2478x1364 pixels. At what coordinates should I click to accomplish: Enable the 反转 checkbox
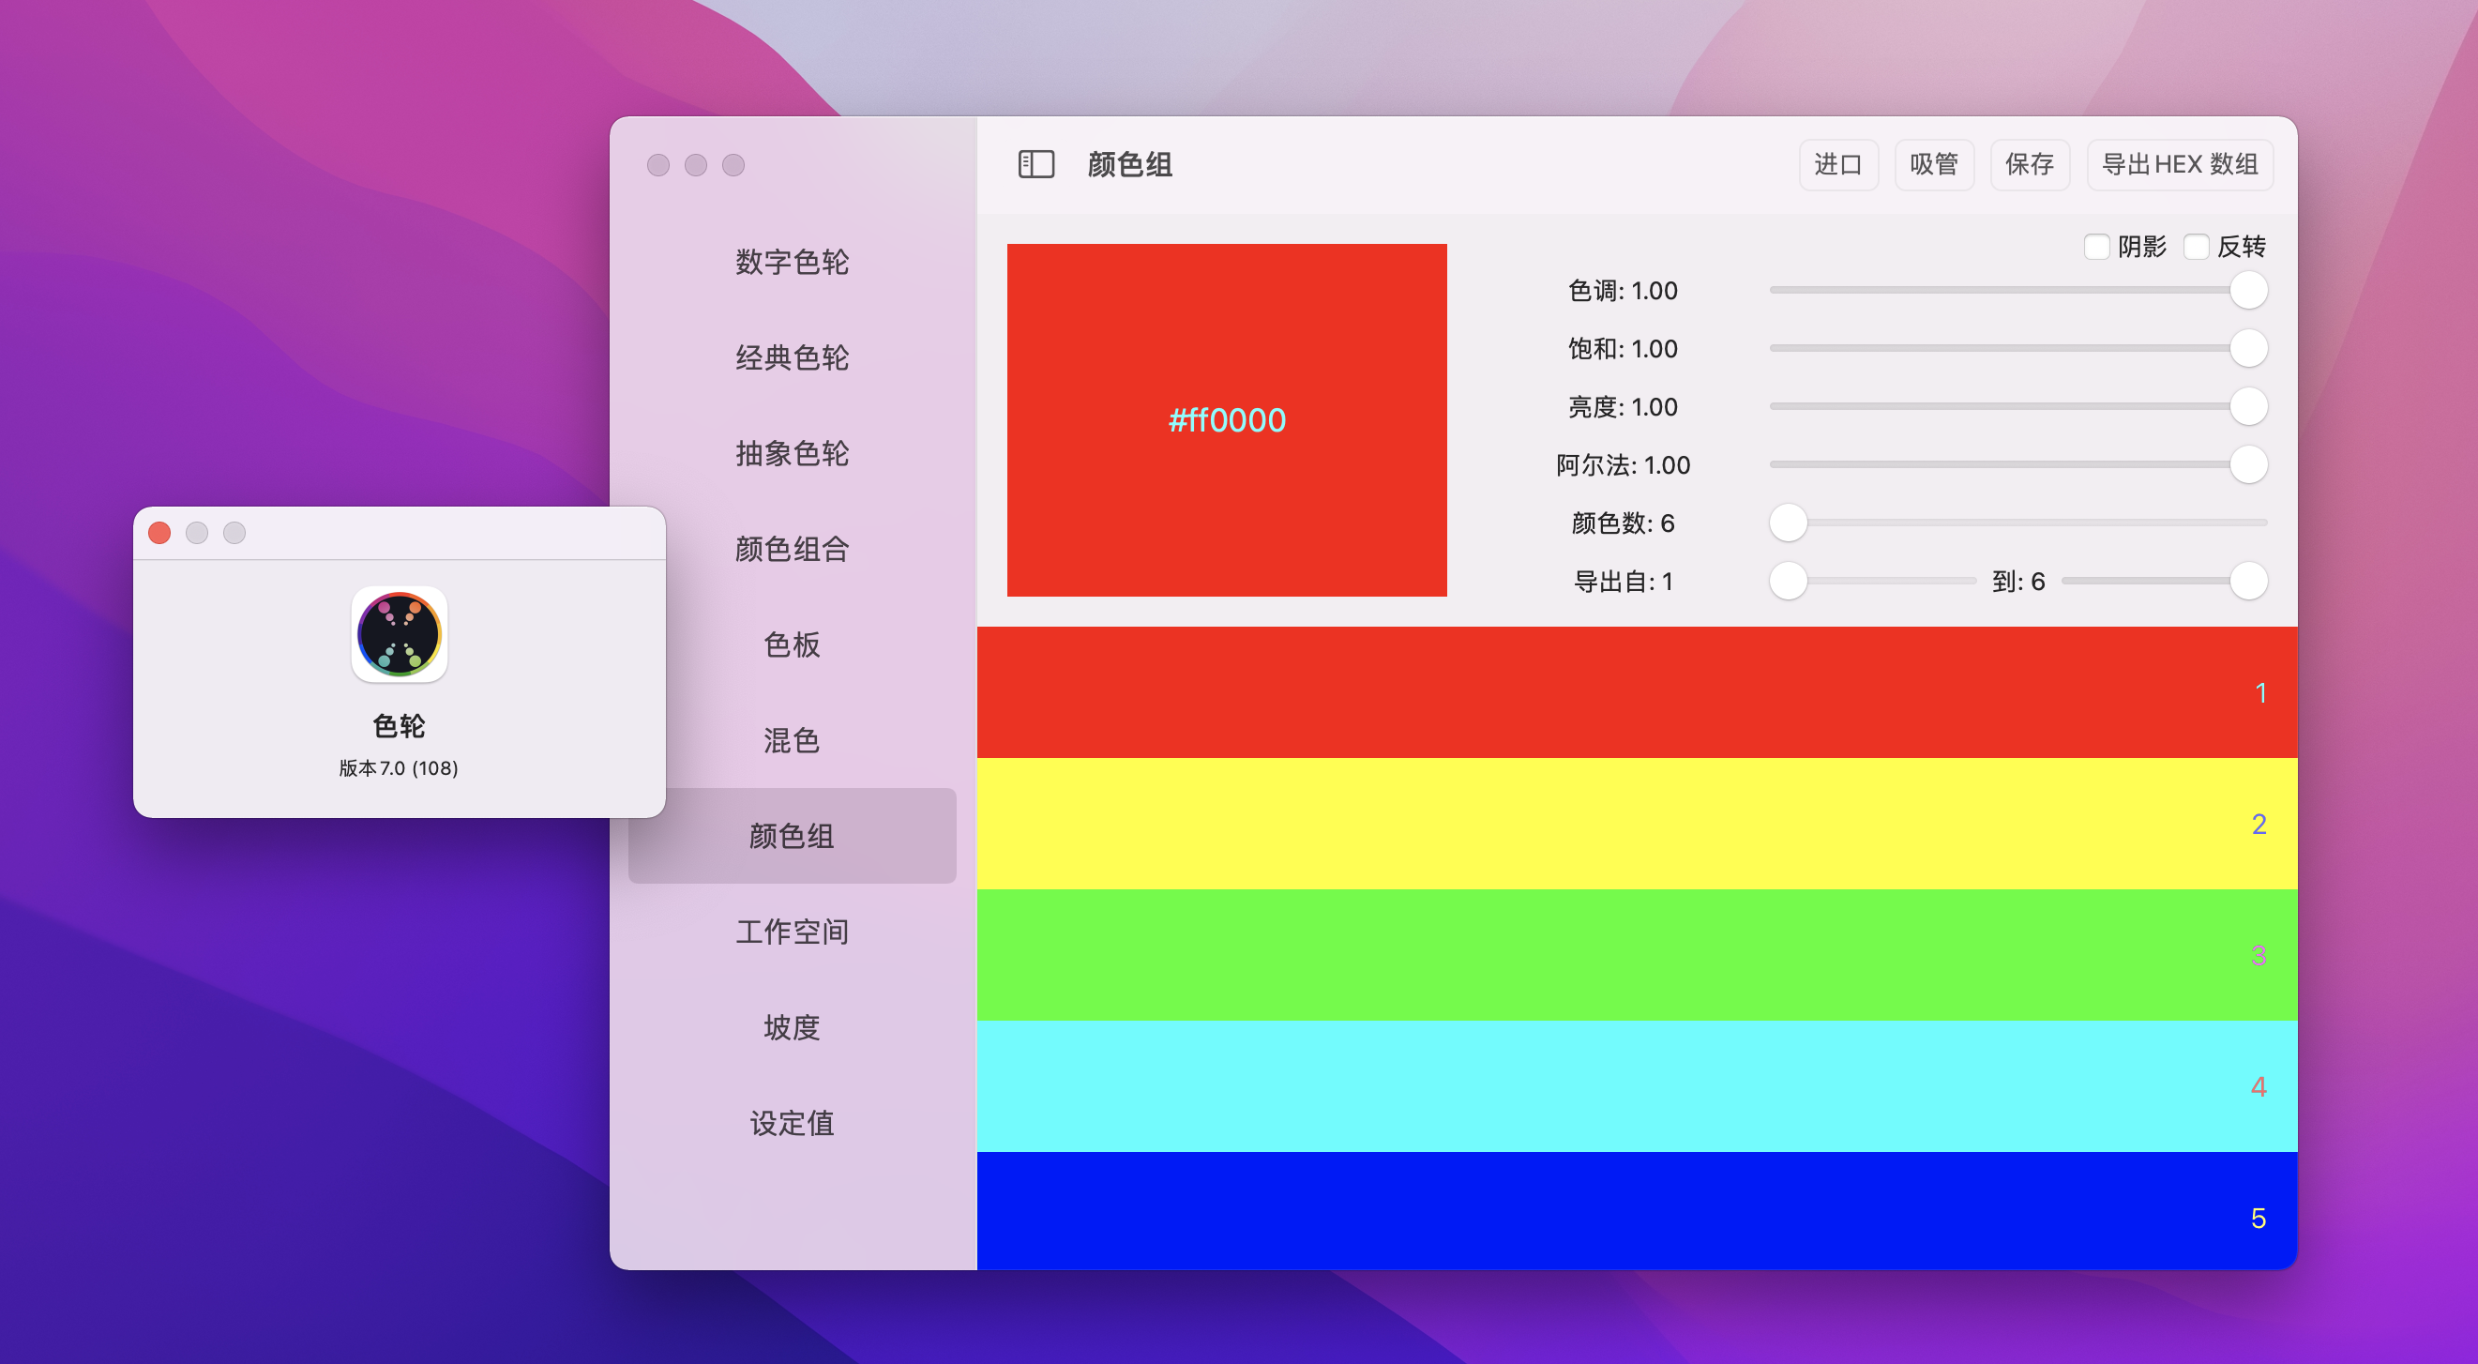coord(2196,248)
